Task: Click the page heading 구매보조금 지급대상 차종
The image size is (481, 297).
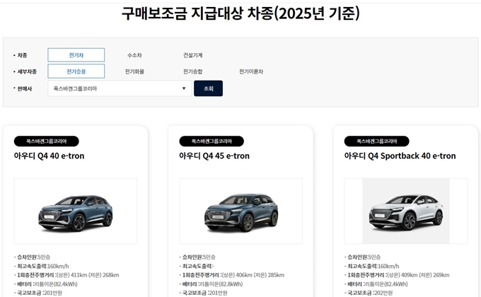Action: pyautogui.click(x=240, y=13)
